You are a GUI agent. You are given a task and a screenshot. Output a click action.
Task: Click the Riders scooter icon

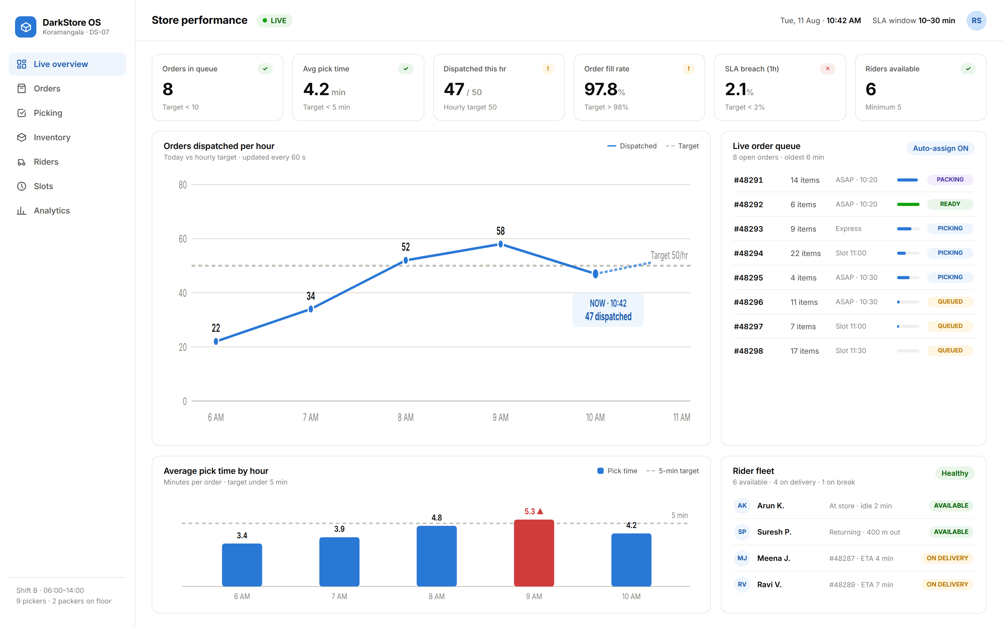(x=22, y=162)
